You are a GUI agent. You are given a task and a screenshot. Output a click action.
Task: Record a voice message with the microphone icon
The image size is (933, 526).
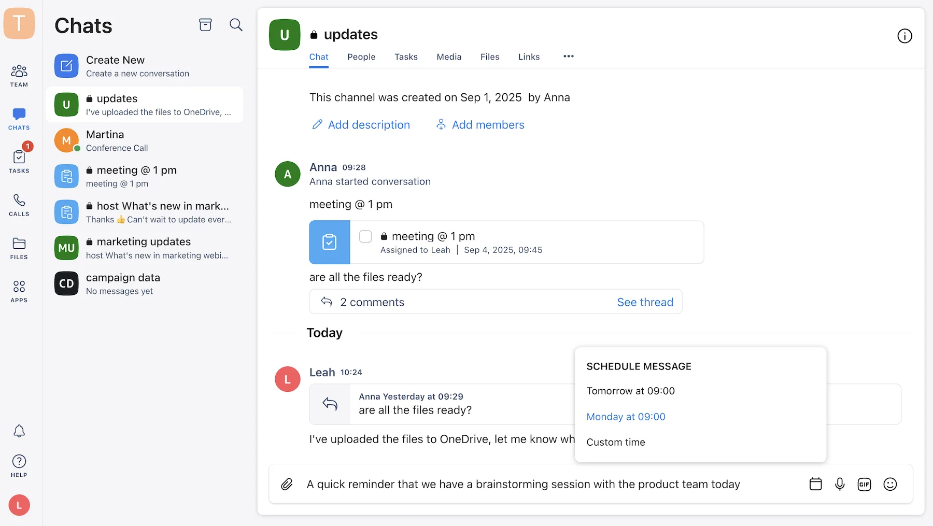pos(840,484)
